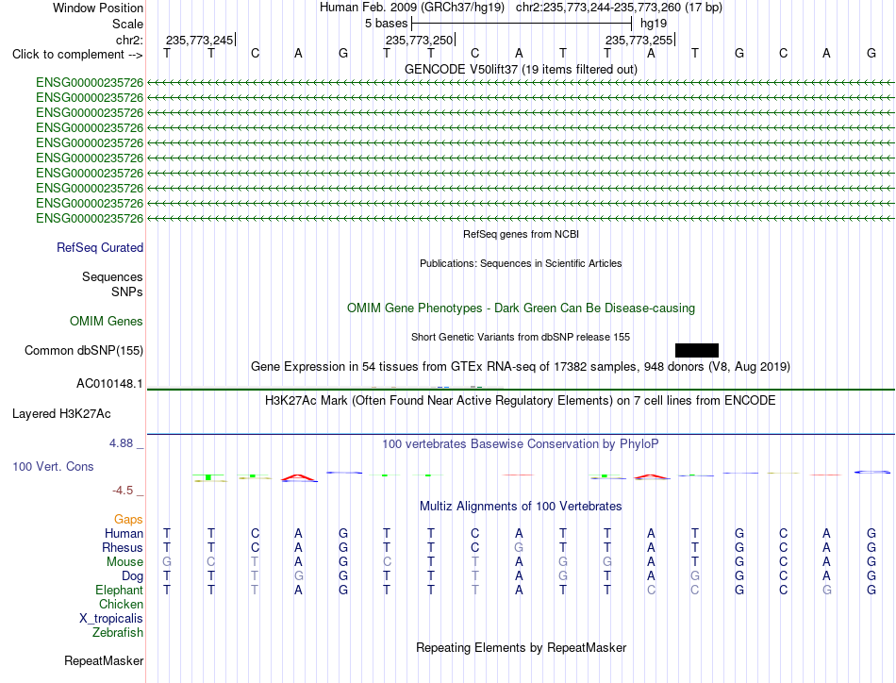The width and height of the screenshot is (896, 683).
Task: Click 'Repeating Elements by RepeatMasker' title
Action: (x=521, y=647)
